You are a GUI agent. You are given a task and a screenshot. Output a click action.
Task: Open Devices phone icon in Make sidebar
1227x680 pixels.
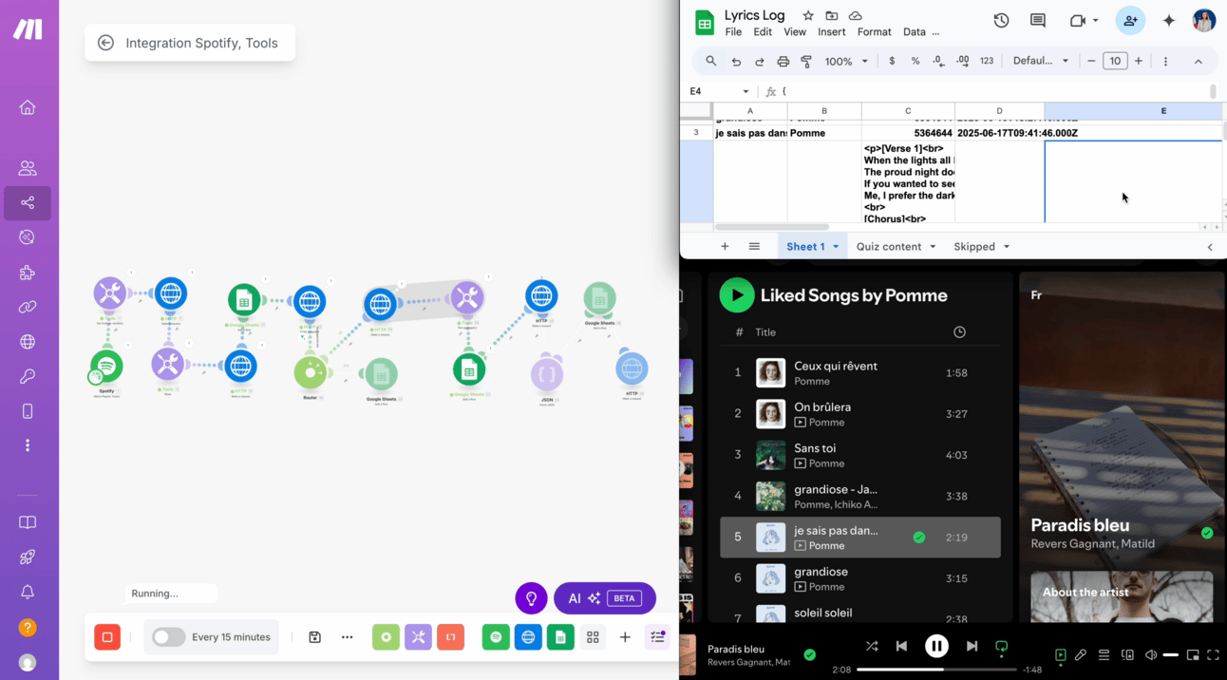click(x=28, y=411)
